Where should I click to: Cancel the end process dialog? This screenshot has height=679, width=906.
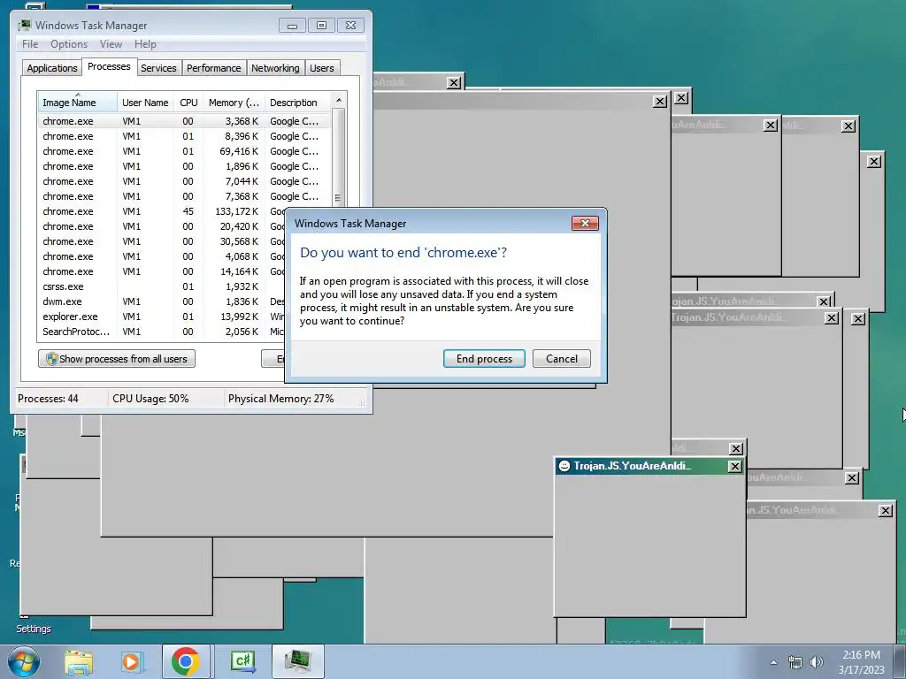562,359
